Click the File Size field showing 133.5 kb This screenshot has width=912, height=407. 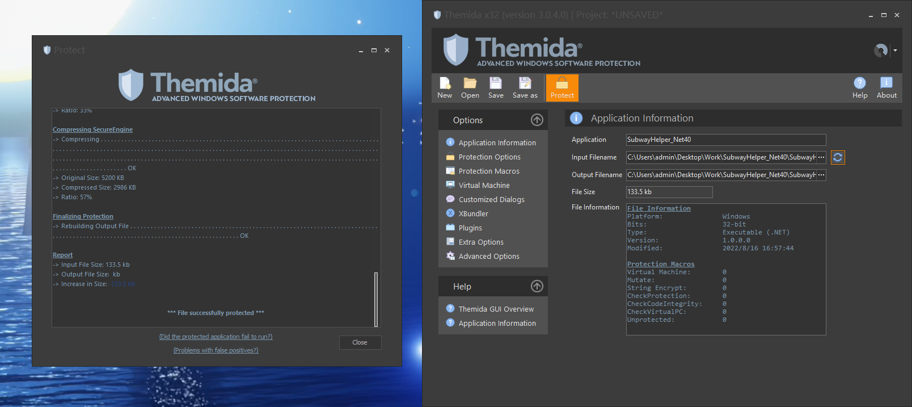(669, 192)
